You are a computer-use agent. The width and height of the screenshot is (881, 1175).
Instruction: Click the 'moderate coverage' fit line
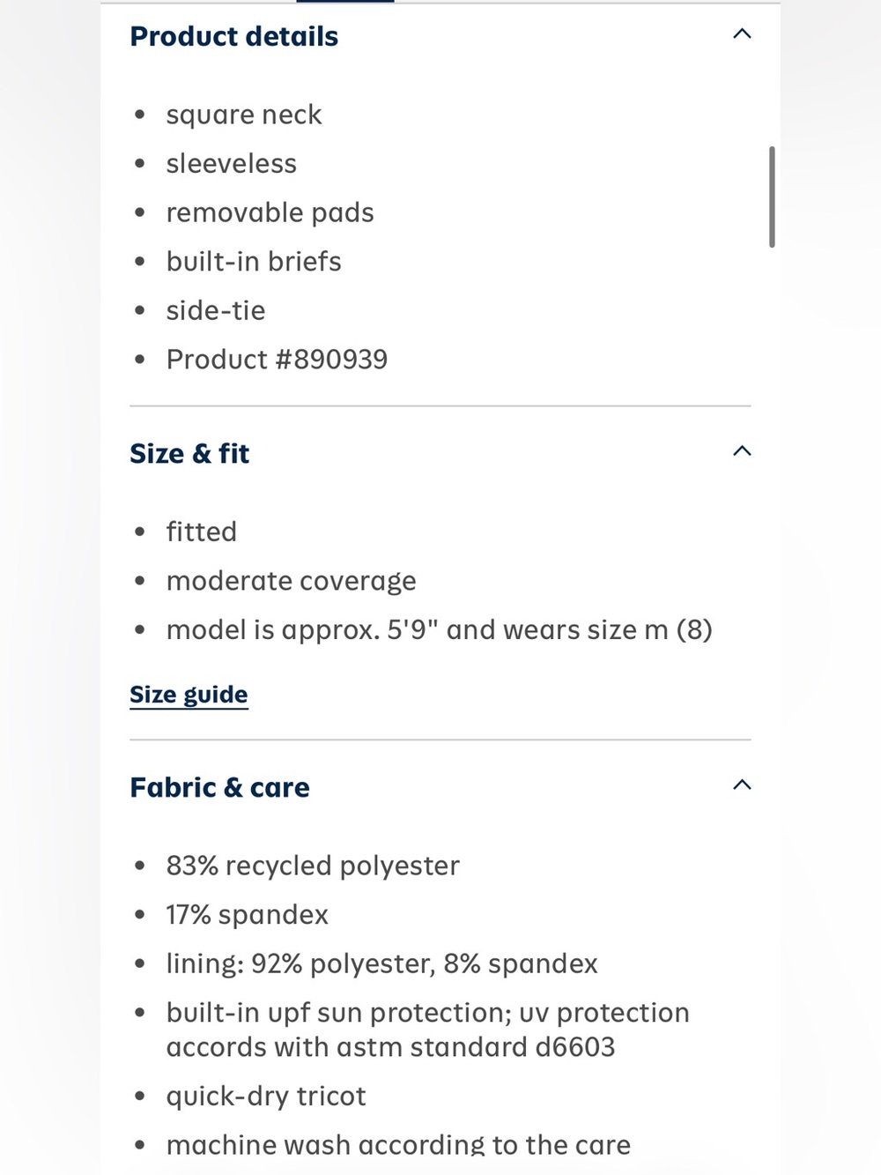[291, 582]
